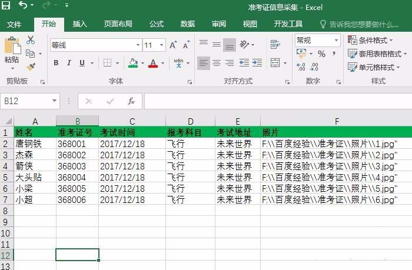The height and width of the screenshot is (270, 412).
Task: Select cell with 准考证号 368004
Action: 77,177
